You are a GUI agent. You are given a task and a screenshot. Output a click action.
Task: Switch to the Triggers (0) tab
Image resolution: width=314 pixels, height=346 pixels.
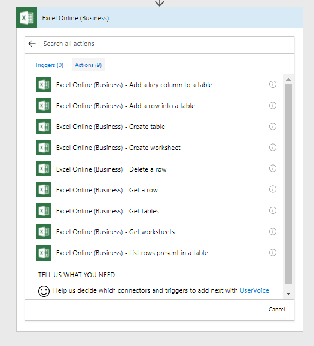(x=49, y=65)
